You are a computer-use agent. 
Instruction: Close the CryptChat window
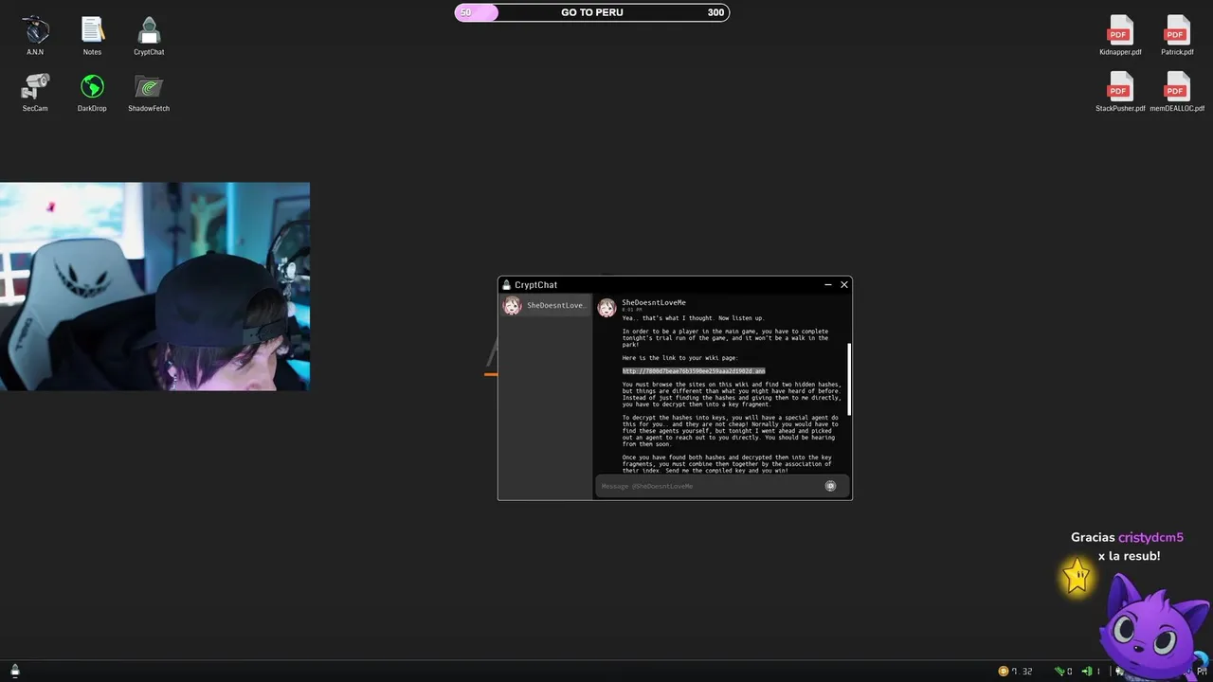844,284
